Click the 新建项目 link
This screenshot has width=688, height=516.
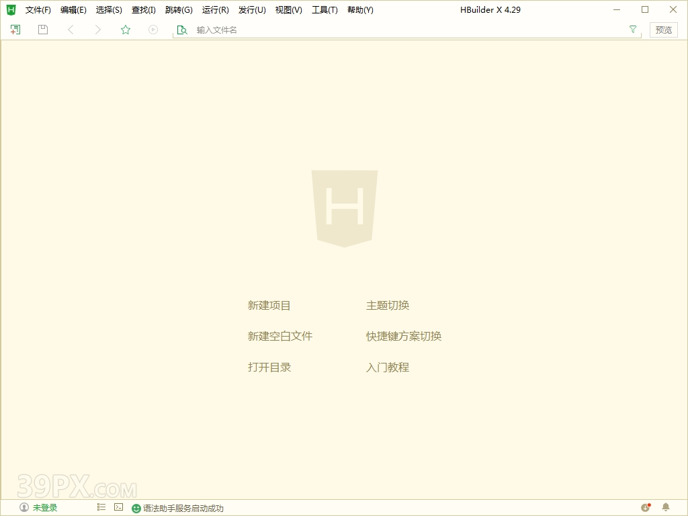click(x=269, y=306)
